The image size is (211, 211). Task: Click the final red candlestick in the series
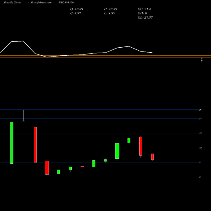tap(152, 157)
